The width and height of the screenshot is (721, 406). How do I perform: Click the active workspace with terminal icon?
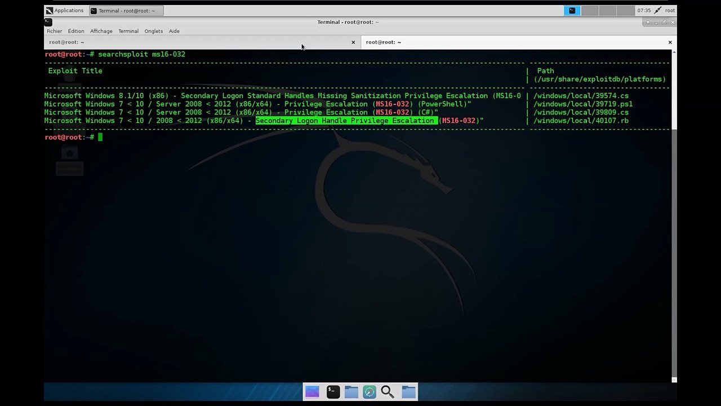tap(572, 10)
